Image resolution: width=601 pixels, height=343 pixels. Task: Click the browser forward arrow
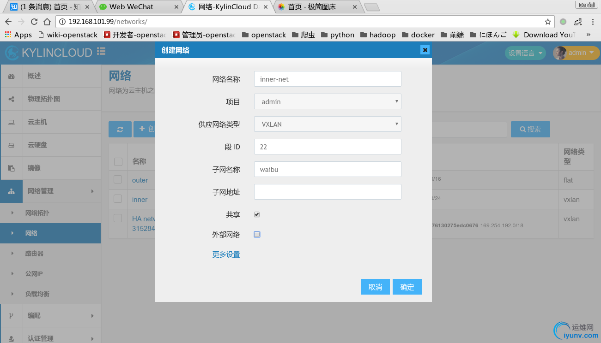21,22
